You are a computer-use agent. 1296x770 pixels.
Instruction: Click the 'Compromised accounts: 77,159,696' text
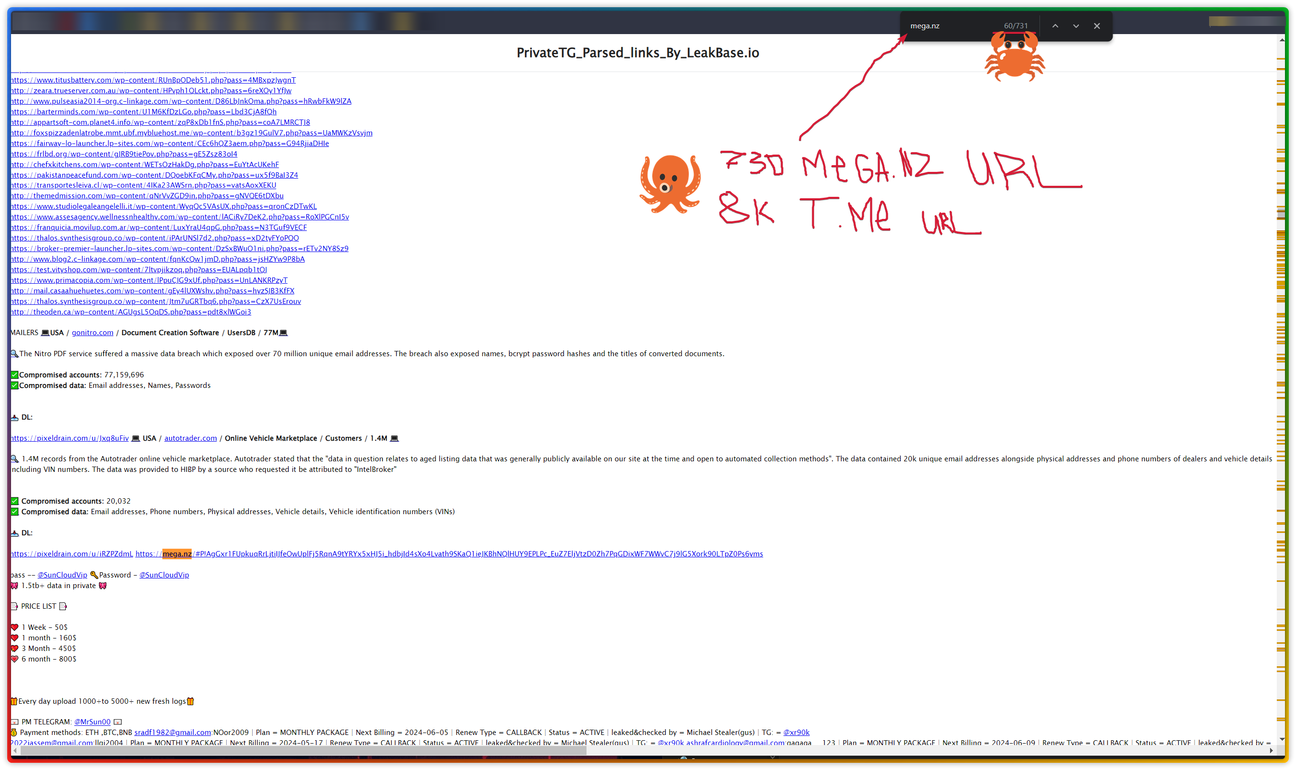(x=82, y=374)
